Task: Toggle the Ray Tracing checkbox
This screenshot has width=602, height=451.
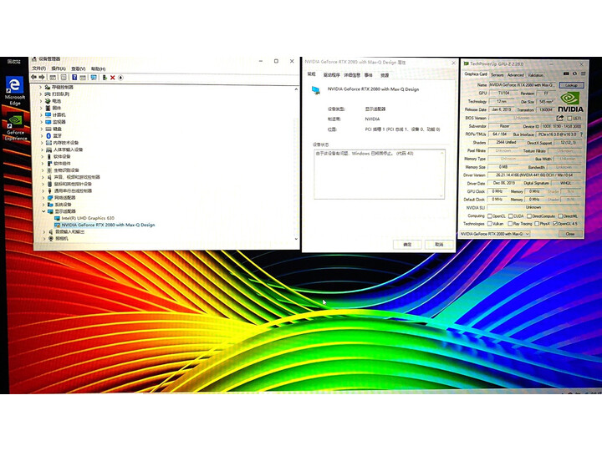Action: point(510,224)
